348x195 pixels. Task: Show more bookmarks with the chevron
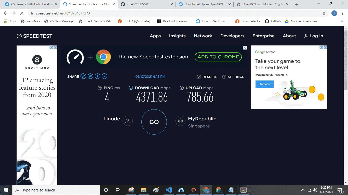[342, 21]
